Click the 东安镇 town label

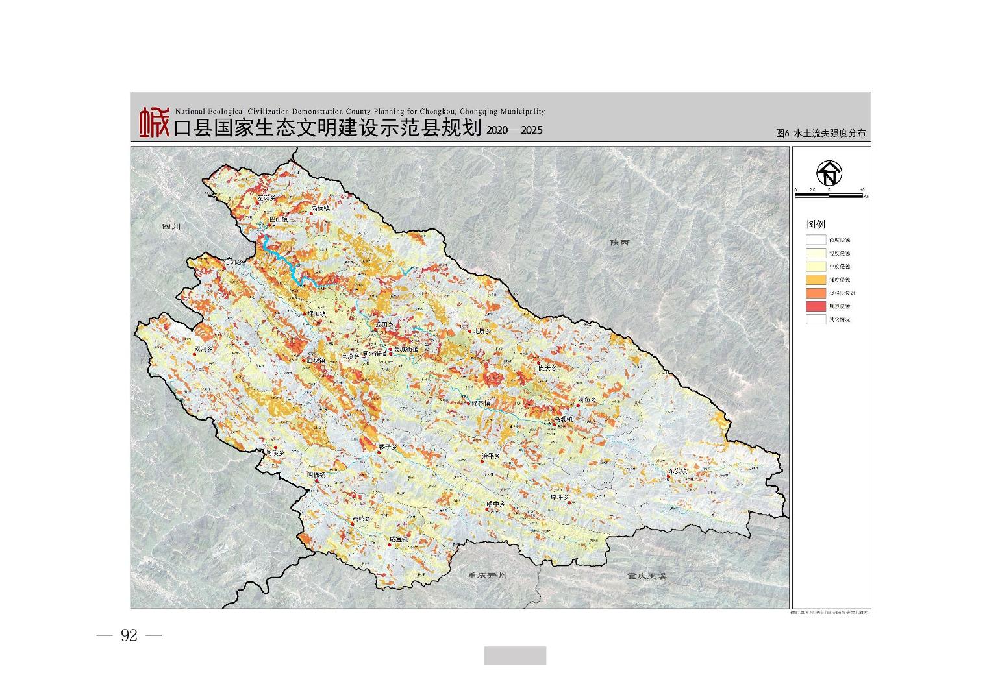pyautogui.click(x=677, y=471)
